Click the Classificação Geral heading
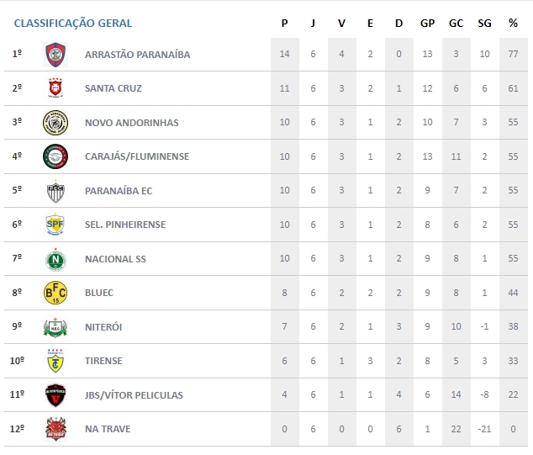Screen dimensions: 533x455 click(x=73, y=24)
